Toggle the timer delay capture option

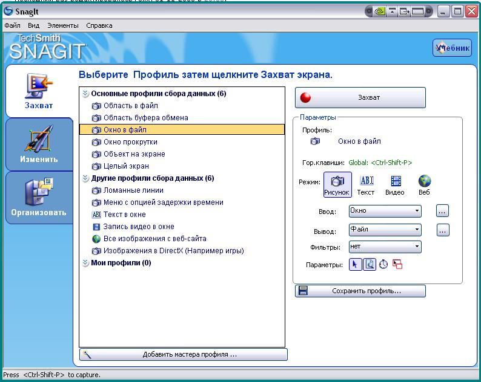[x=383, y=264]
